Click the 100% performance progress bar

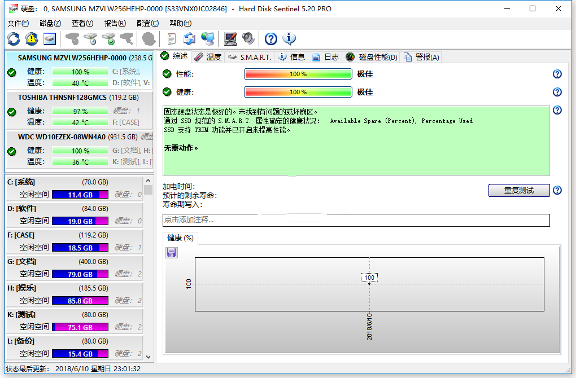(298, 73)
